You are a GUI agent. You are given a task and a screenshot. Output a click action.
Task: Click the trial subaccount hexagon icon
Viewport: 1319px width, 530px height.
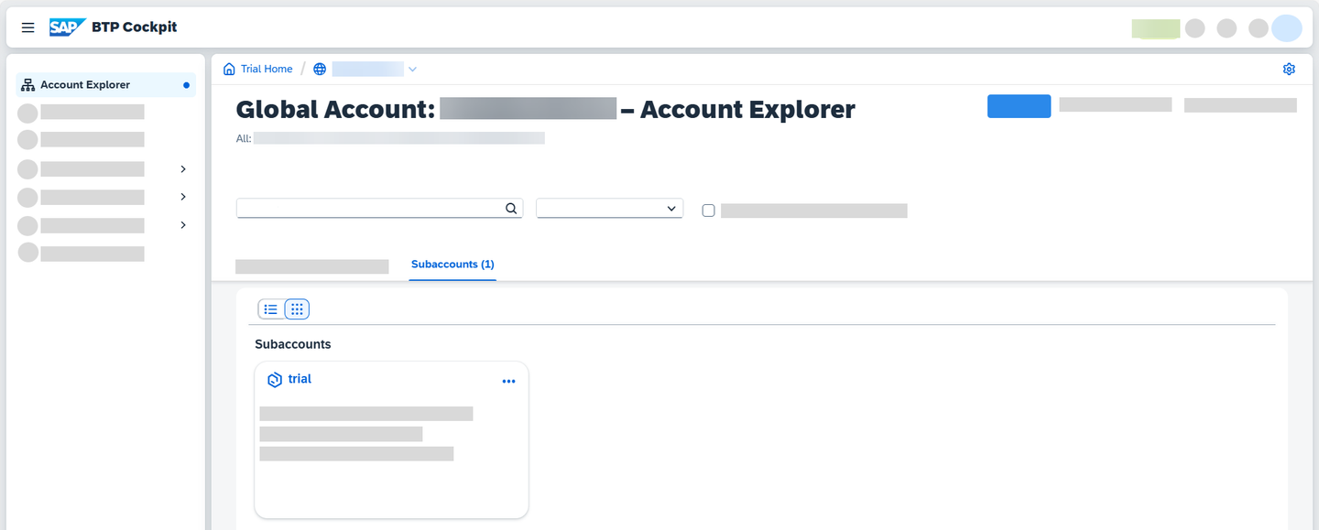[274, 380]
